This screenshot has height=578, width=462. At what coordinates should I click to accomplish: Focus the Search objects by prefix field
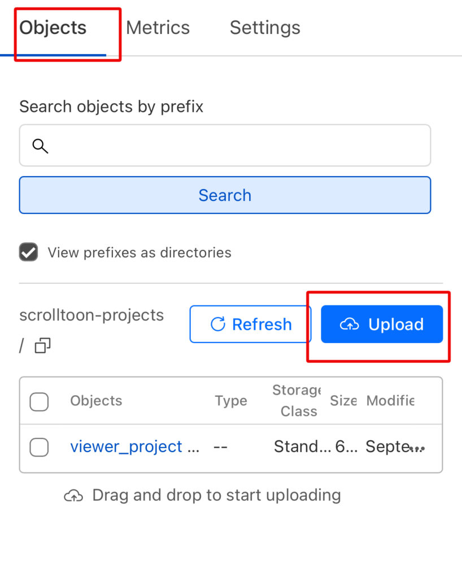pyautogui.click(x=237, y=146)
